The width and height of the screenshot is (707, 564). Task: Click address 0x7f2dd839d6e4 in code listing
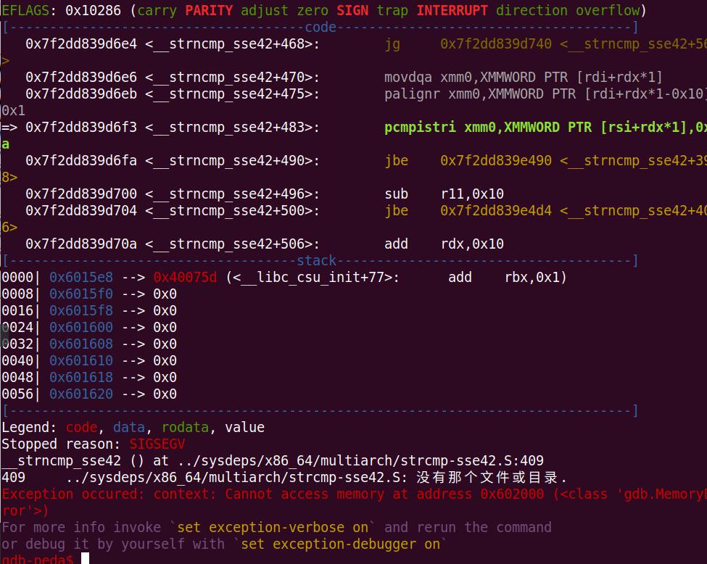81,43
